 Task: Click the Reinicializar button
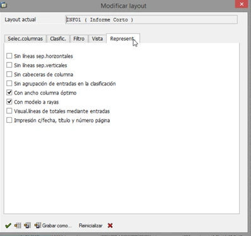91,225
